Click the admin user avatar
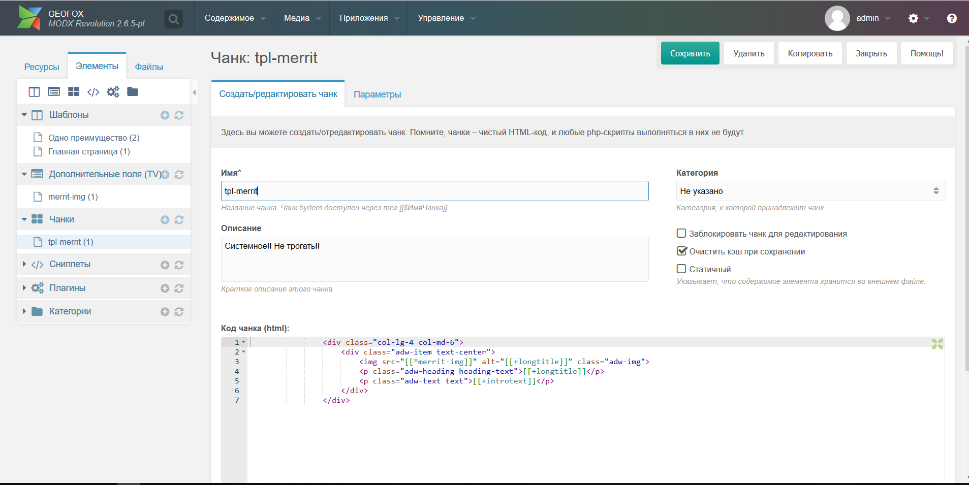 837,18
